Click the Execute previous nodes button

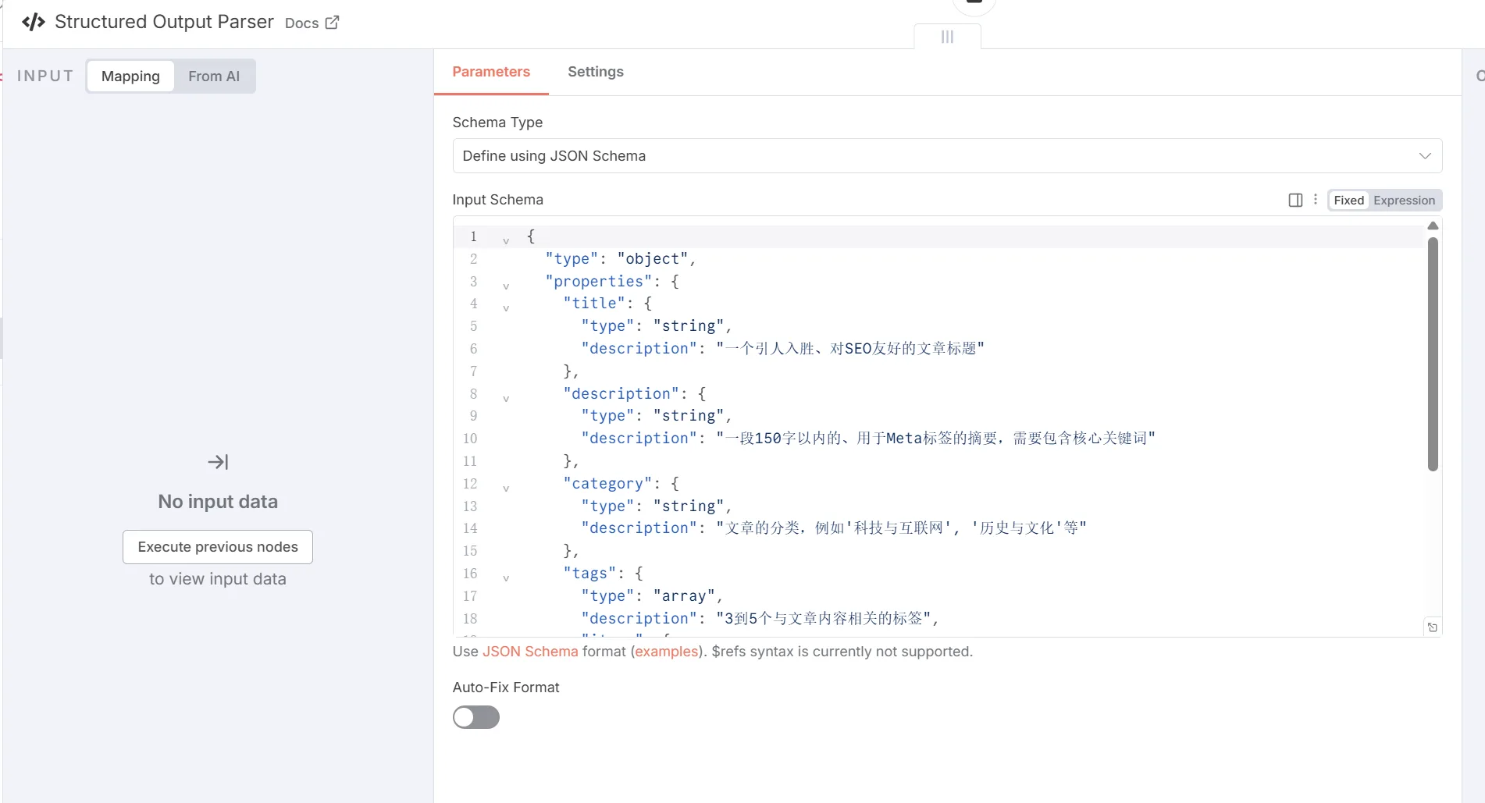coord(218,547)
